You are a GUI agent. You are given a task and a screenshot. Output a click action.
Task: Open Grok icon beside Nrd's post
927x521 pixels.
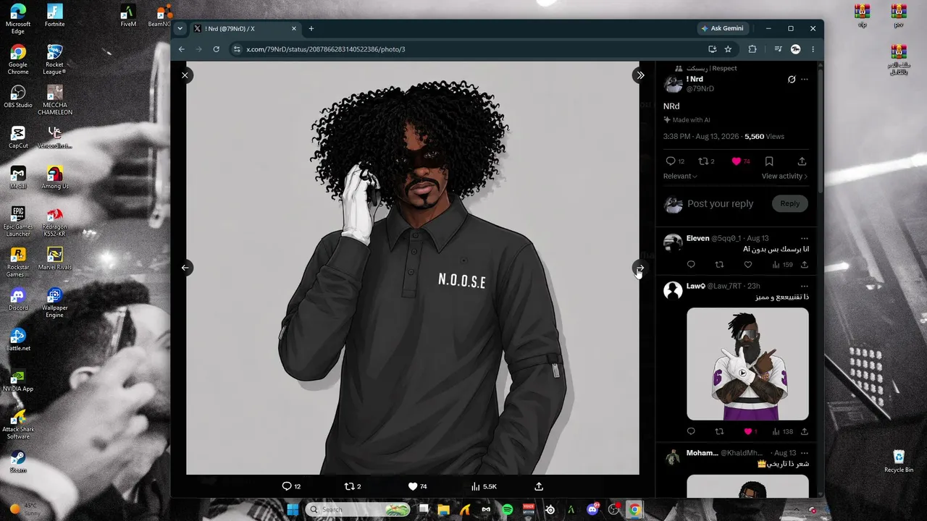(x=792, y=80)
